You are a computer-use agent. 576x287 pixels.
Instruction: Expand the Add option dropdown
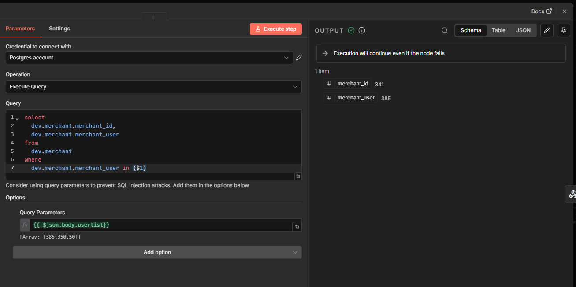coord(157,252)
